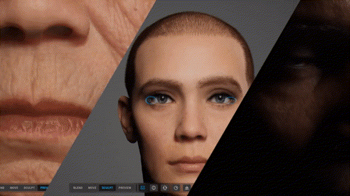
Task: Click the circle icon with crosshair marks
Action: (165, 188)
